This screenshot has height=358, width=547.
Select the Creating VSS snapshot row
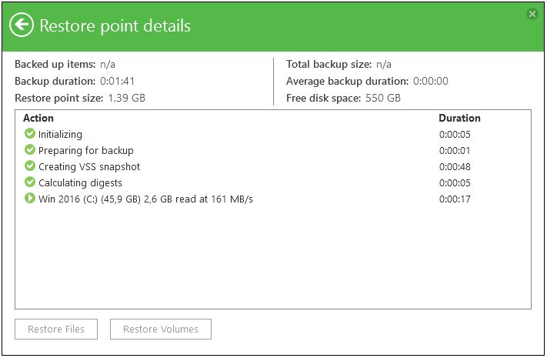pyautogui.click(x=273, y=166)
